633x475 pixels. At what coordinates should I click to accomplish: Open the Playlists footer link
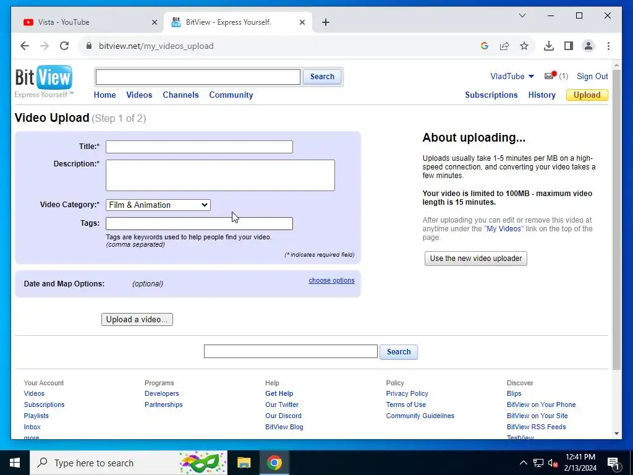(36, 416)
